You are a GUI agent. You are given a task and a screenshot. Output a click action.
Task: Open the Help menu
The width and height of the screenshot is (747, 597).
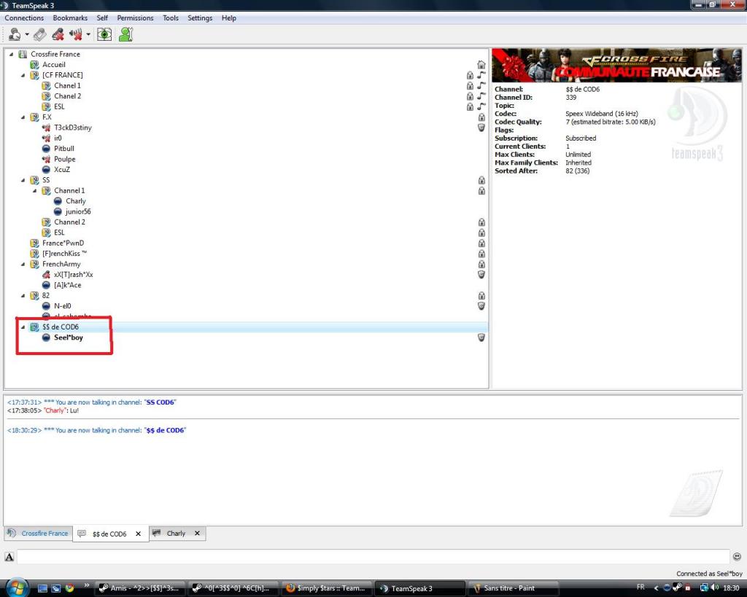228,18
